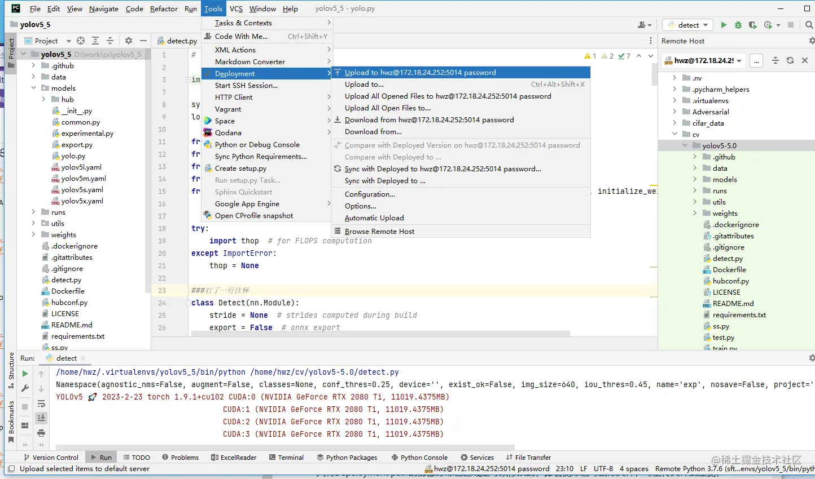Click the print icon in Run console
Viewport: 815px width, 479px height.
(x=41, y=433)
